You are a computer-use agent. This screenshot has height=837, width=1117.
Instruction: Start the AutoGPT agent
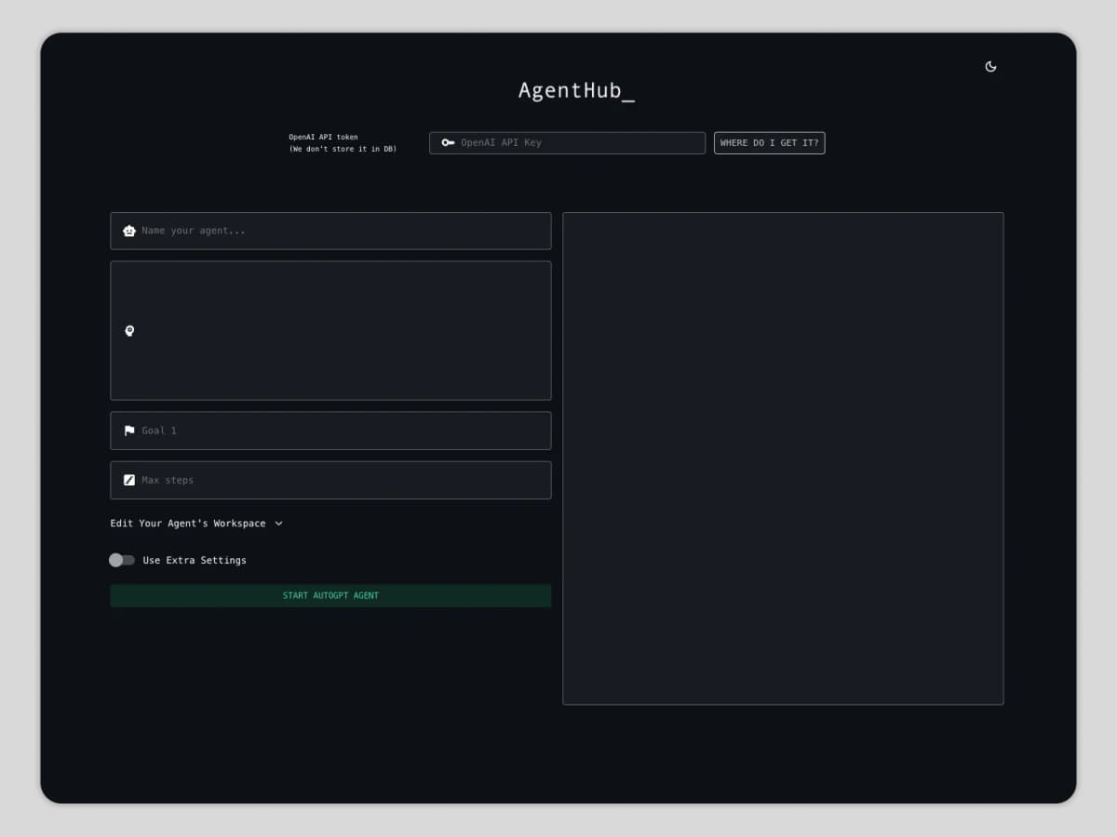[x=330, y=595]
